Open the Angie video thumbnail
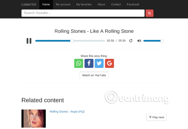 point(33,118)
